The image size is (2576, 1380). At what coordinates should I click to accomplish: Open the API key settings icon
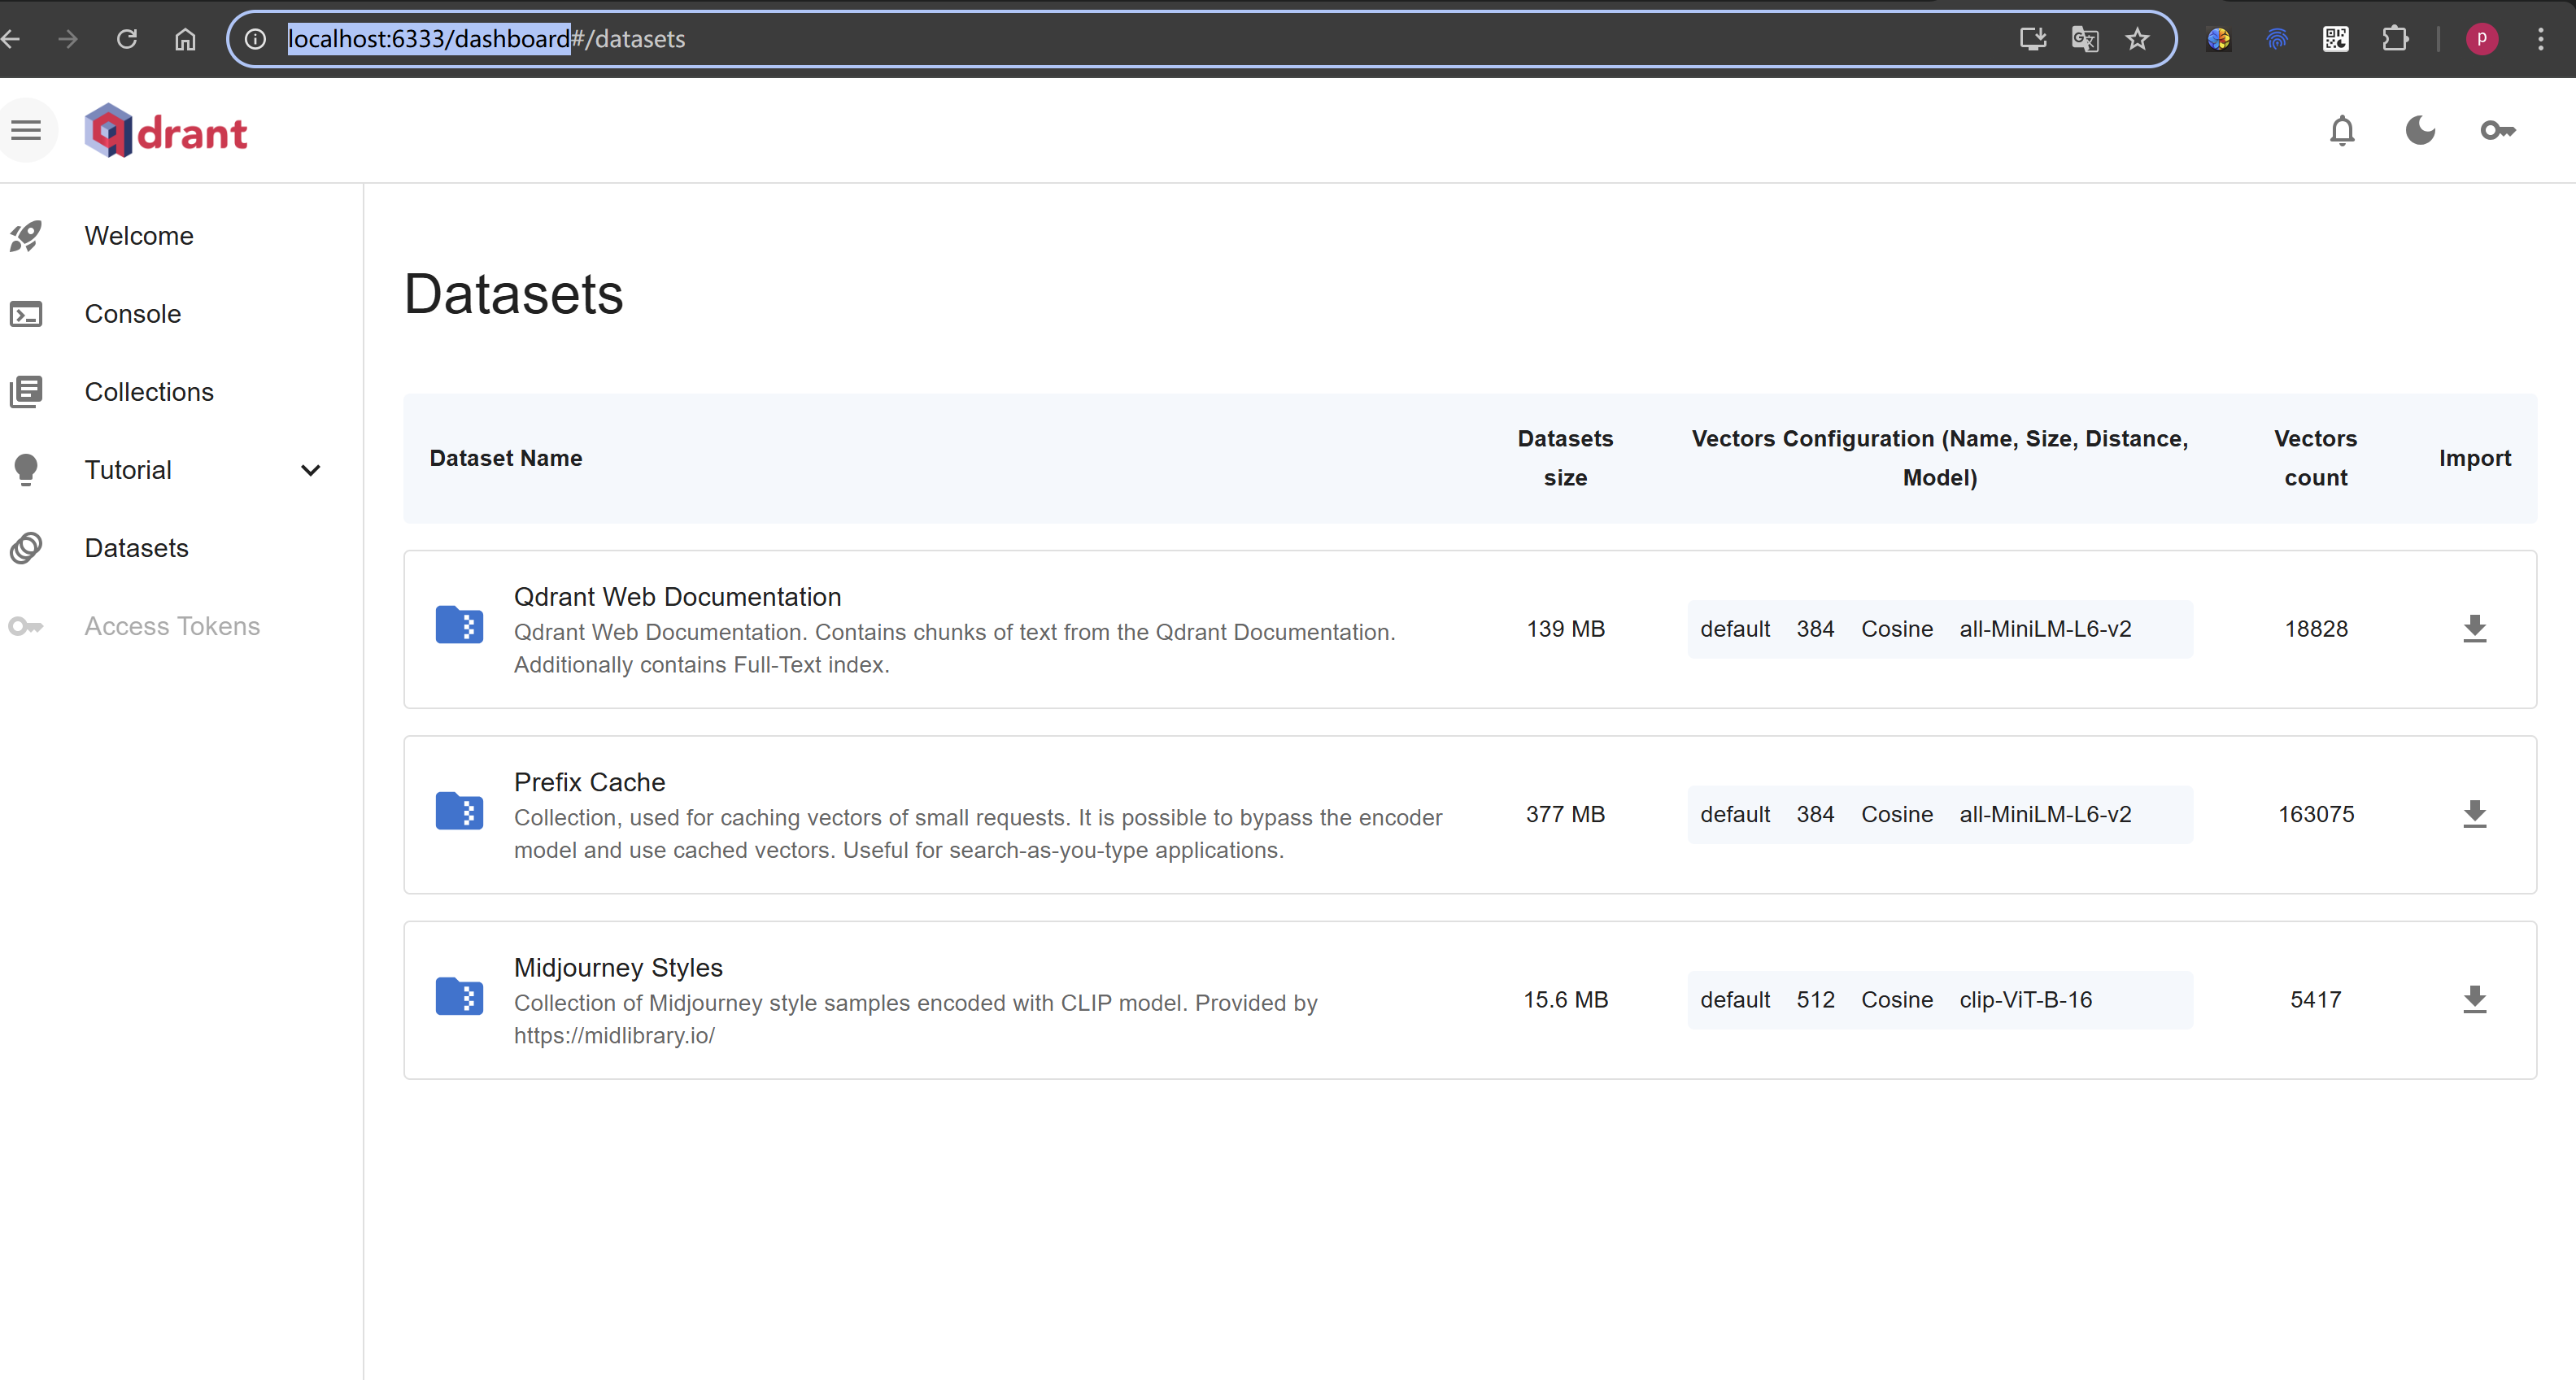click(2497, 131)
